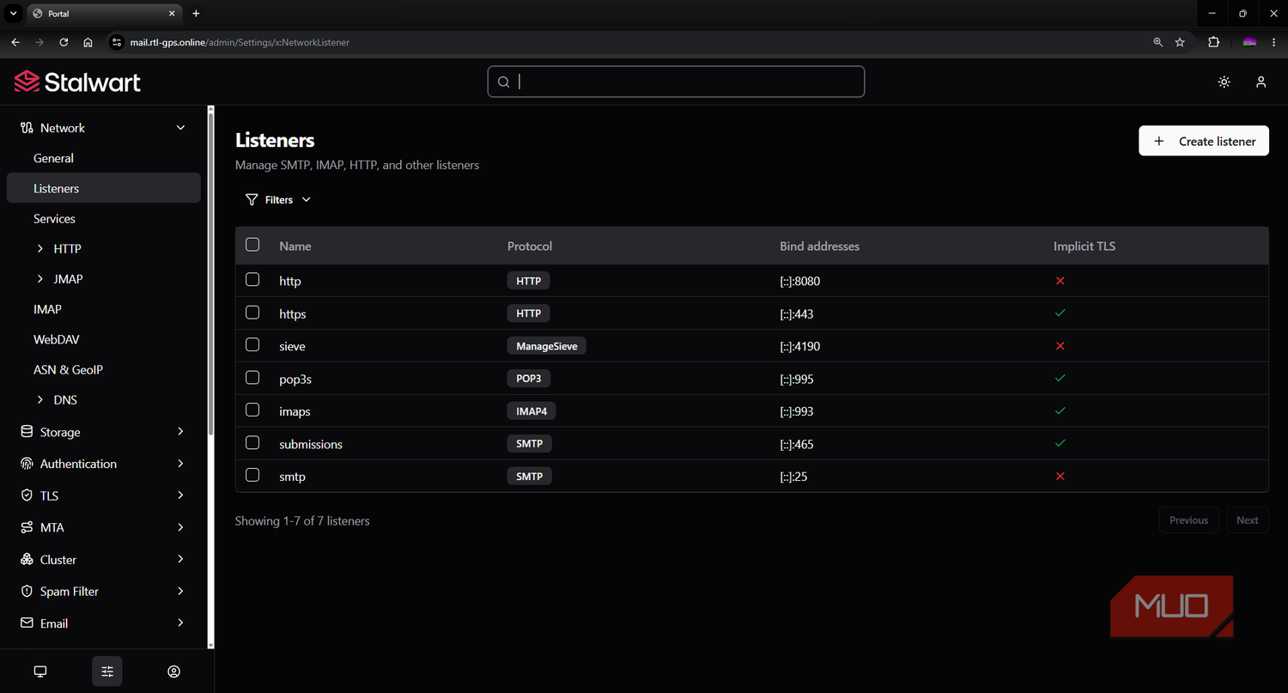Click the browser reload icon
Image resolution: width=1288 pixels, height=693 pixels.
click(64, 42)
